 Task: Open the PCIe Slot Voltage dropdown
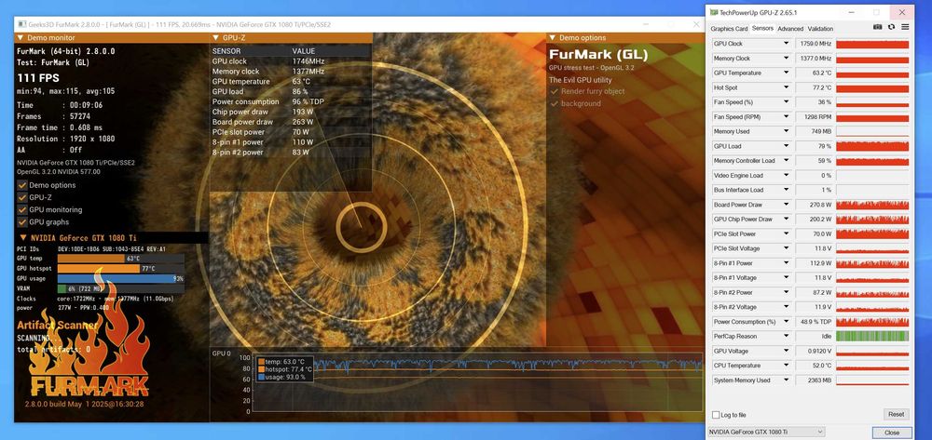tap(787, 248)
